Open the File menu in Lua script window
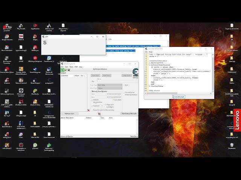The height and width of the screenshot is (180, 241). click(146, 52)
